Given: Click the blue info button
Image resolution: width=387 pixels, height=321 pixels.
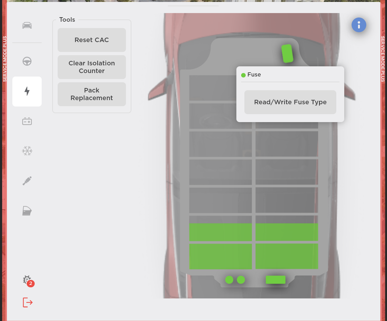Looking at the screenshot, I should 359,25.
